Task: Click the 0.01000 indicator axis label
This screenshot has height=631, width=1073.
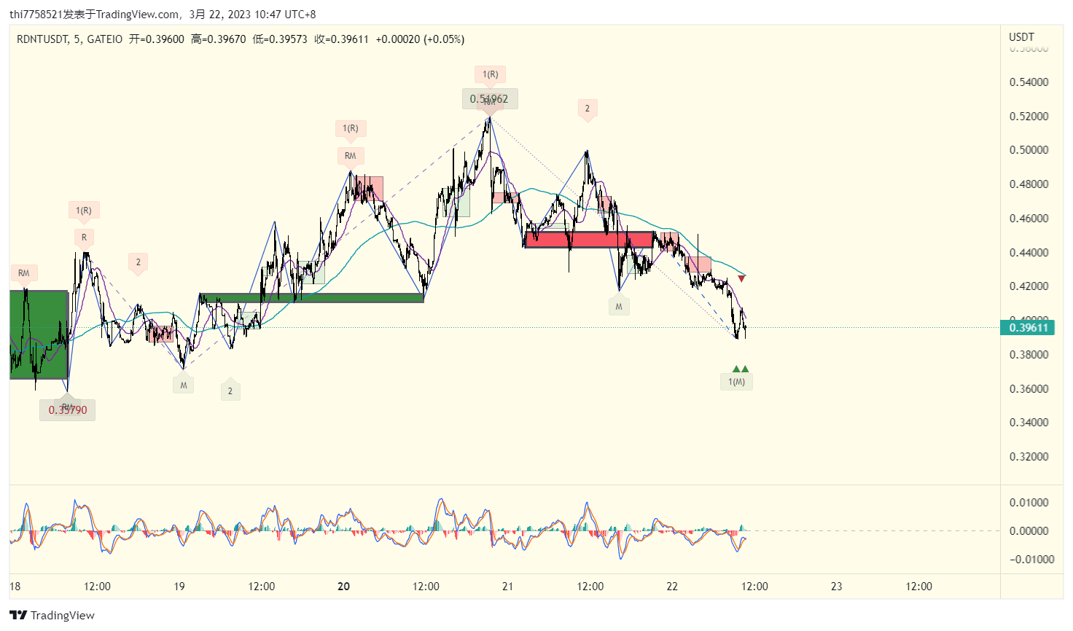Action: pyautogui.click(x=1029, y=503)
